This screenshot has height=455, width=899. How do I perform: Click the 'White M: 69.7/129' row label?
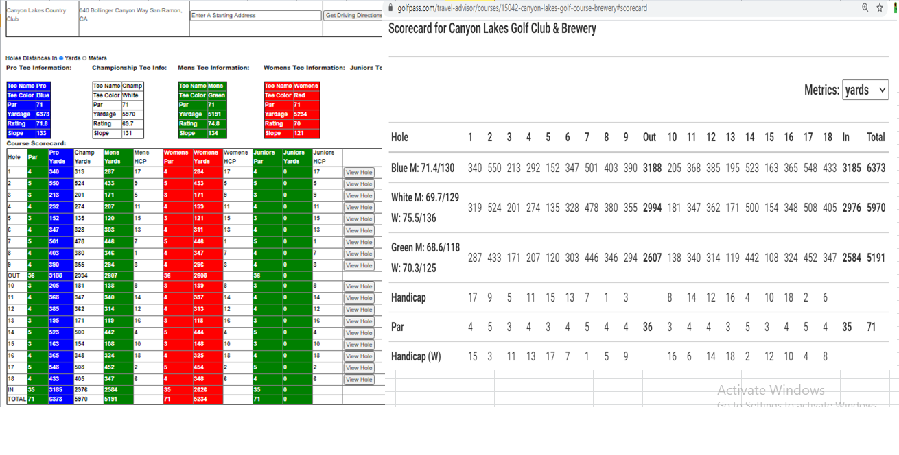coord(425,197)
